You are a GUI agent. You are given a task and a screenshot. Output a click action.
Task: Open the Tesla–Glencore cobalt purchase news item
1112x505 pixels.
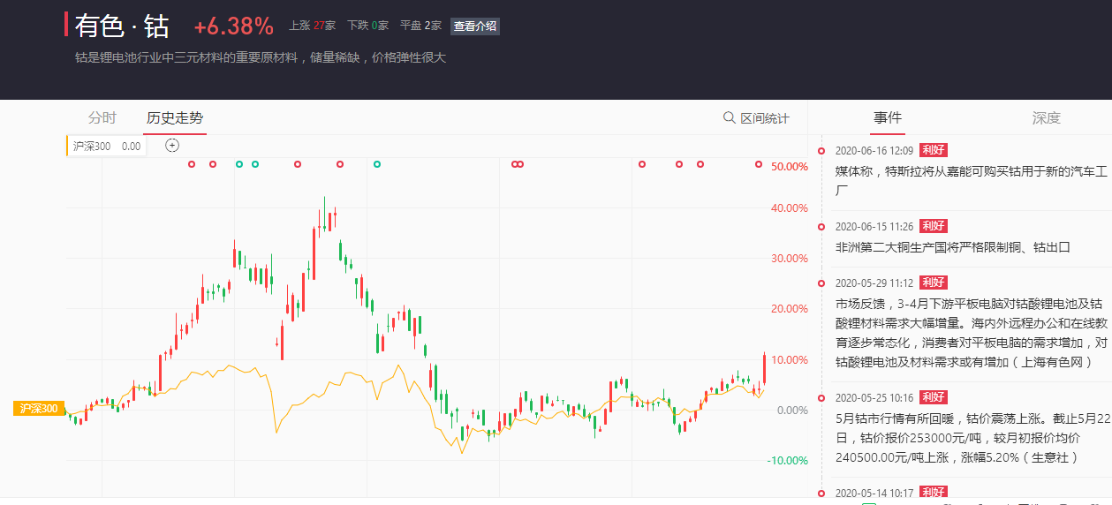970,180
